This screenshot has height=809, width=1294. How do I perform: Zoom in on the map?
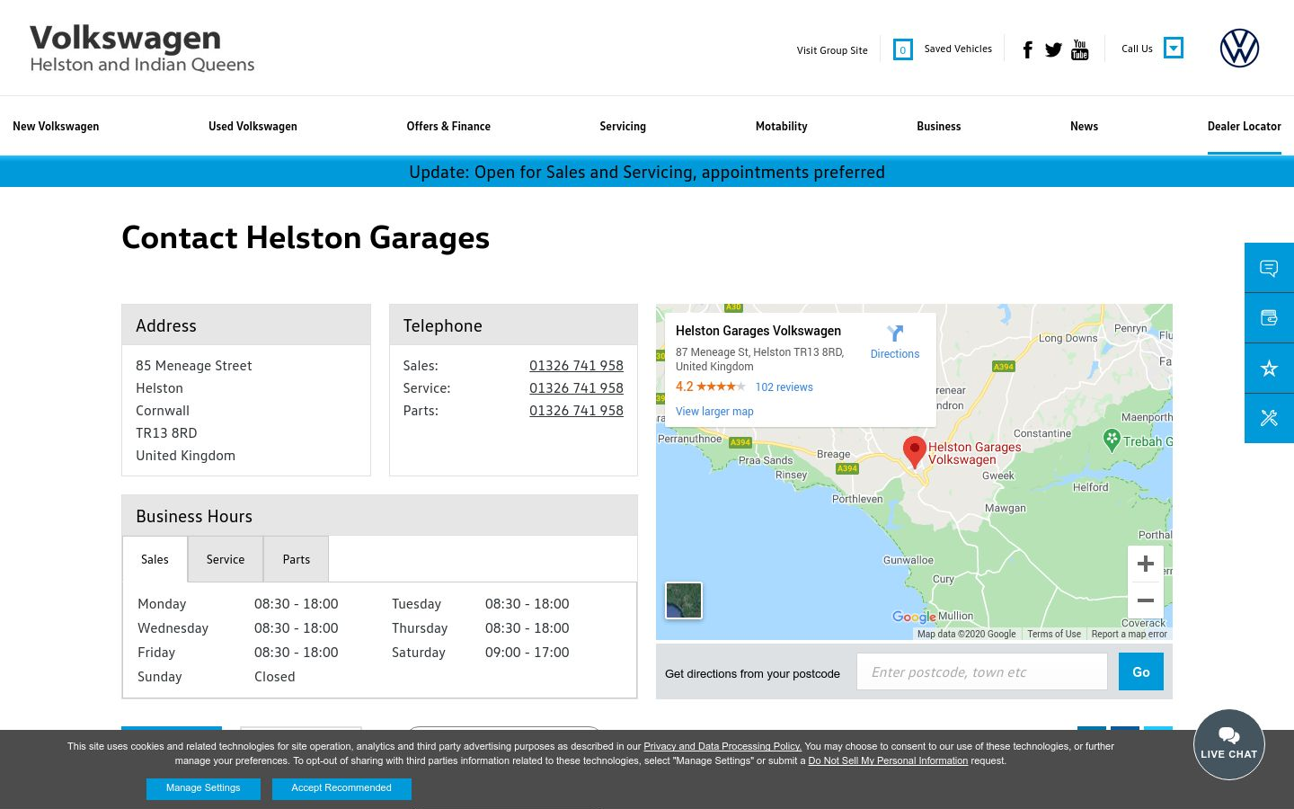(x=1146, y=564)
